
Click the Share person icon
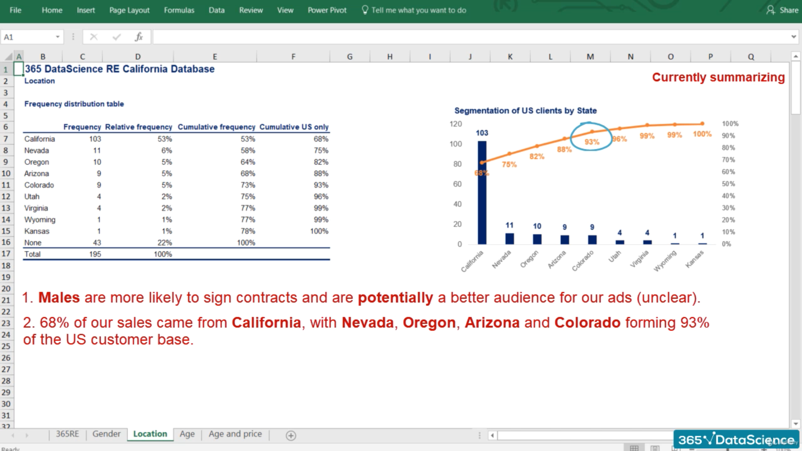click(x=770, y=10)
